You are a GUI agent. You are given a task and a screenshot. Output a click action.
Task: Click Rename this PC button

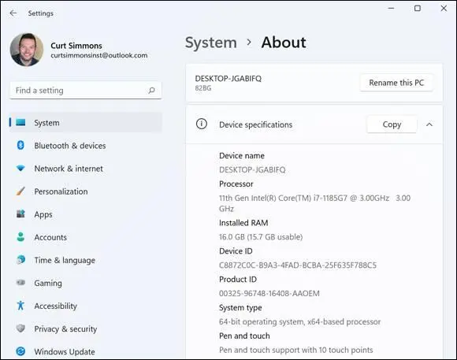(x=396, y=83)
